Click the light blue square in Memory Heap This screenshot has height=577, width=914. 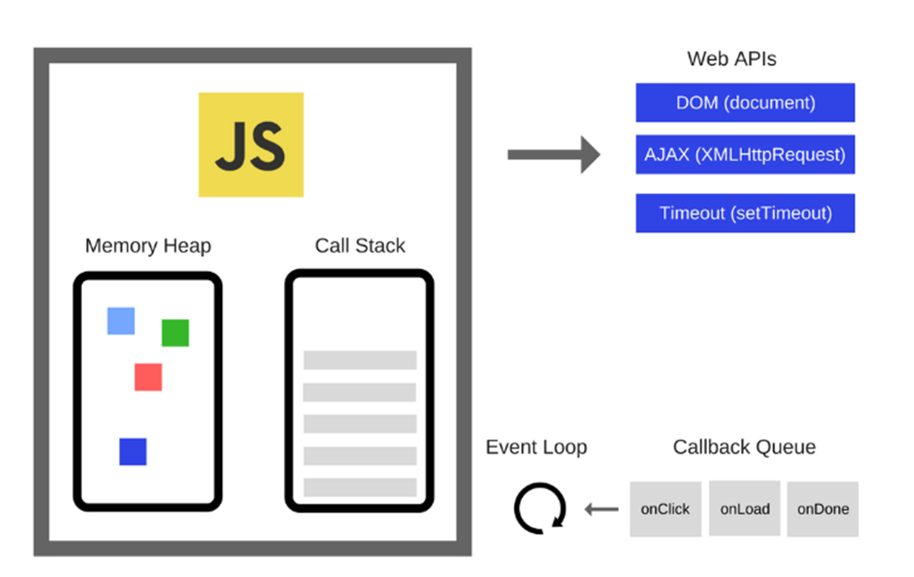(x=121, y=321)
